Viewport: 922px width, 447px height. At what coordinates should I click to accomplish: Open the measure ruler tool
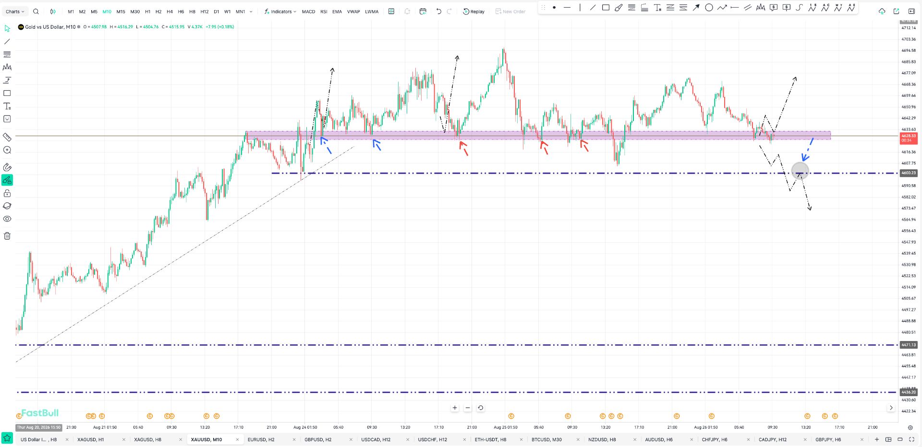pyautogui.click(x=7, y=137)
